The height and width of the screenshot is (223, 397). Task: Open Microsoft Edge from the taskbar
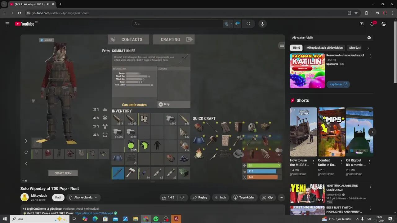click(x=95, y=219)
